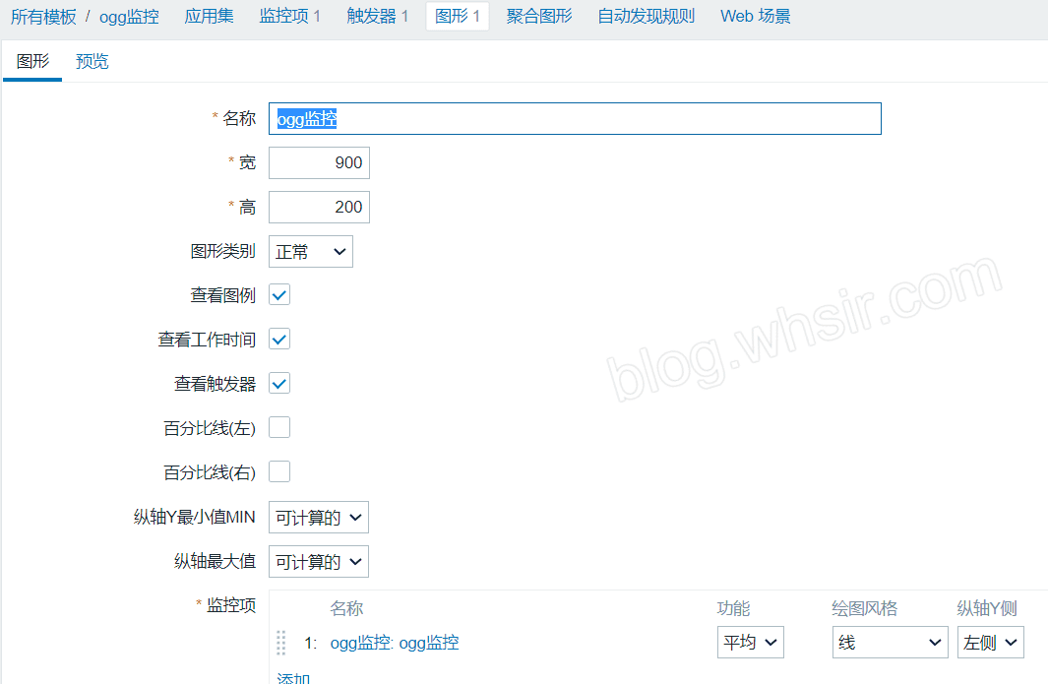
Task: Change the 纵轴Y侧 dropdown from 左侧
Action: click(990, 642)
